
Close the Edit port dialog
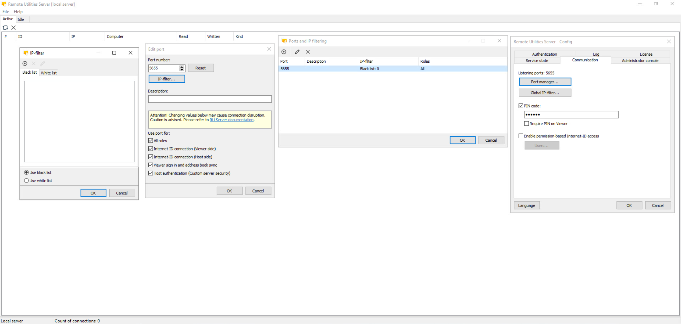click(x=269, y=49)
